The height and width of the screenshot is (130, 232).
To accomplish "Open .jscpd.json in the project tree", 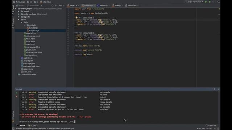I will pyautogui.click(x=27, y=61).
